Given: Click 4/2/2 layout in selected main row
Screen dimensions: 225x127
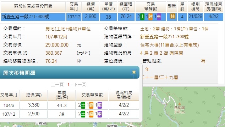Looking at the screenshot, I should click(x=214, y=17).
